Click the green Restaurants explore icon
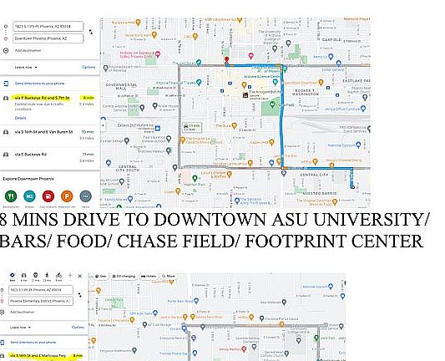The width and height of the screenshot is (445, 361). click(11, 196)
